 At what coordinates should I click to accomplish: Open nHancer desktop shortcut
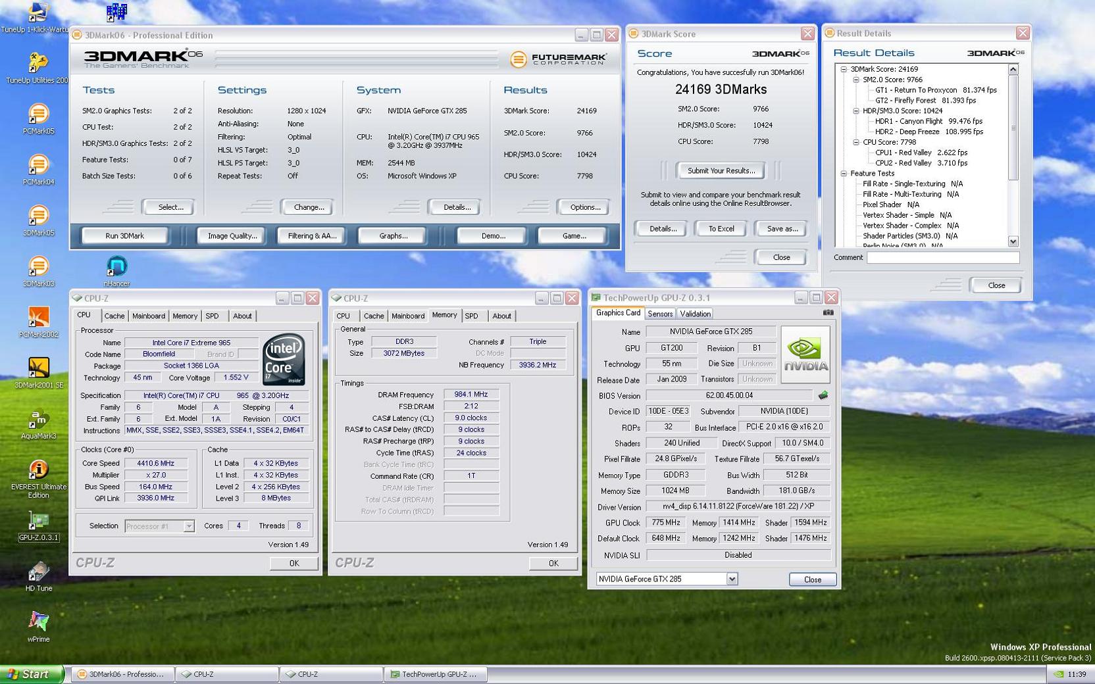coord(116,271)
